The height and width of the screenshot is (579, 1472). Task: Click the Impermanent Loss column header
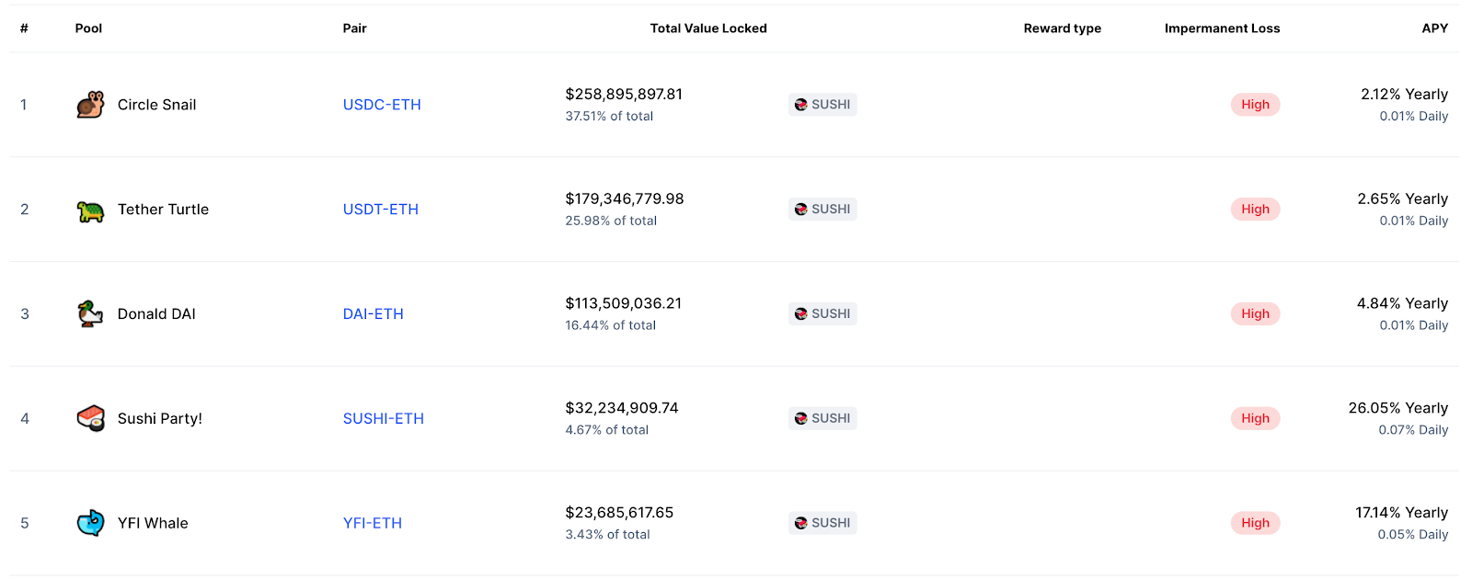pyautogui.click(x=1222, y=28)
